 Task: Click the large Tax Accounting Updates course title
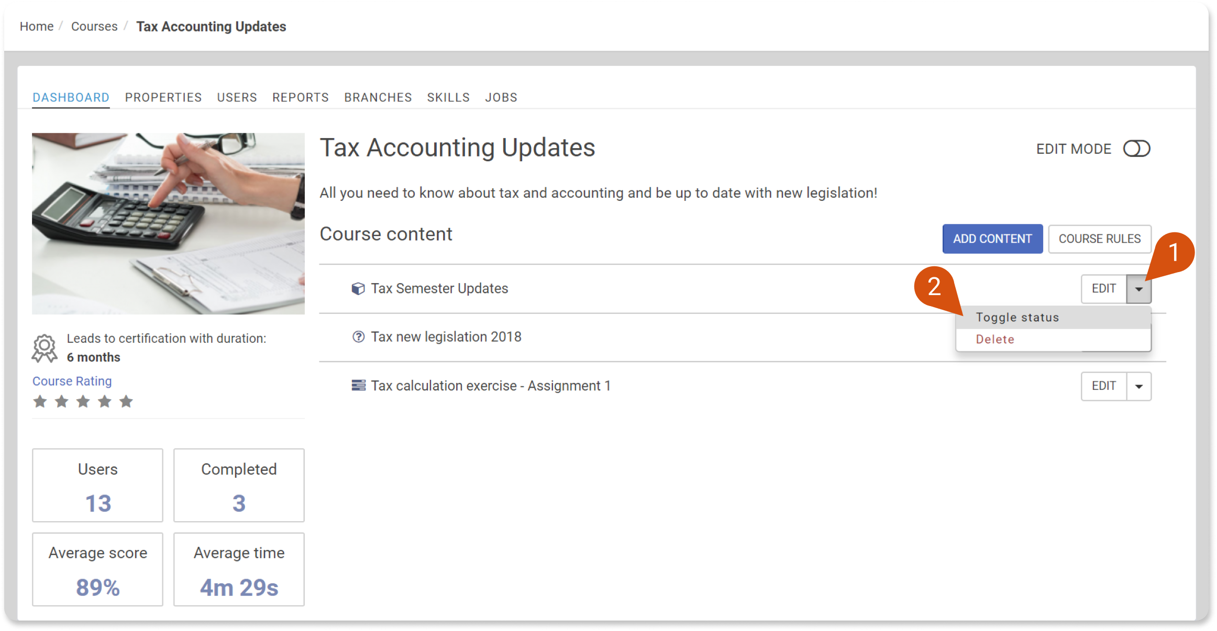457,148
